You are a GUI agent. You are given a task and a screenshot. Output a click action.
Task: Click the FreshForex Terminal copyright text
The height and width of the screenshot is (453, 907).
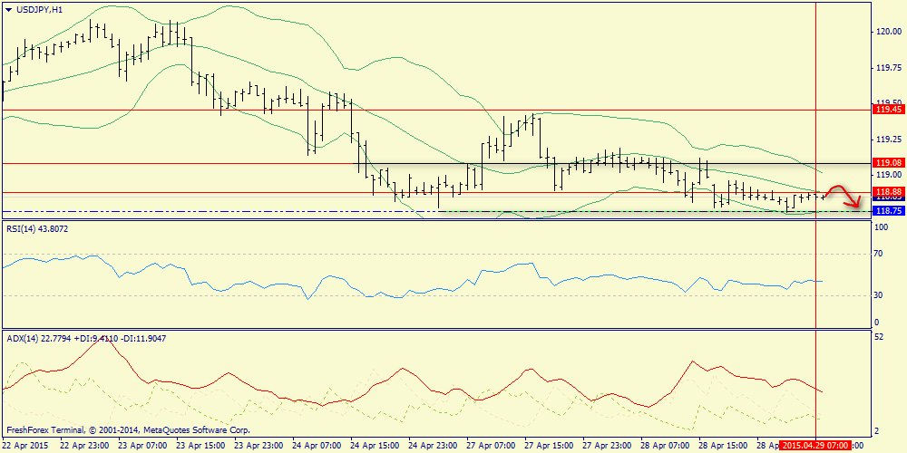129,430
